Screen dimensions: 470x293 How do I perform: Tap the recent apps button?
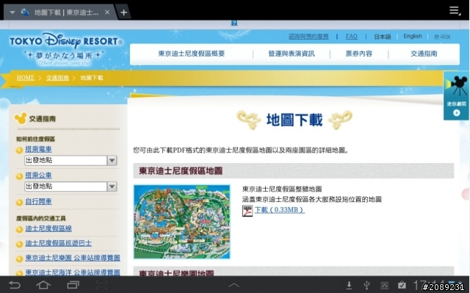[x=73, y=285]
